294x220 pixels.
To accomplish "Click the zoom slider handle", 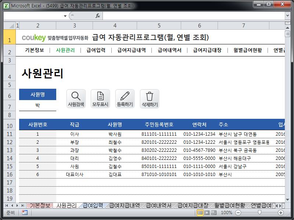I will pos(259,212).
